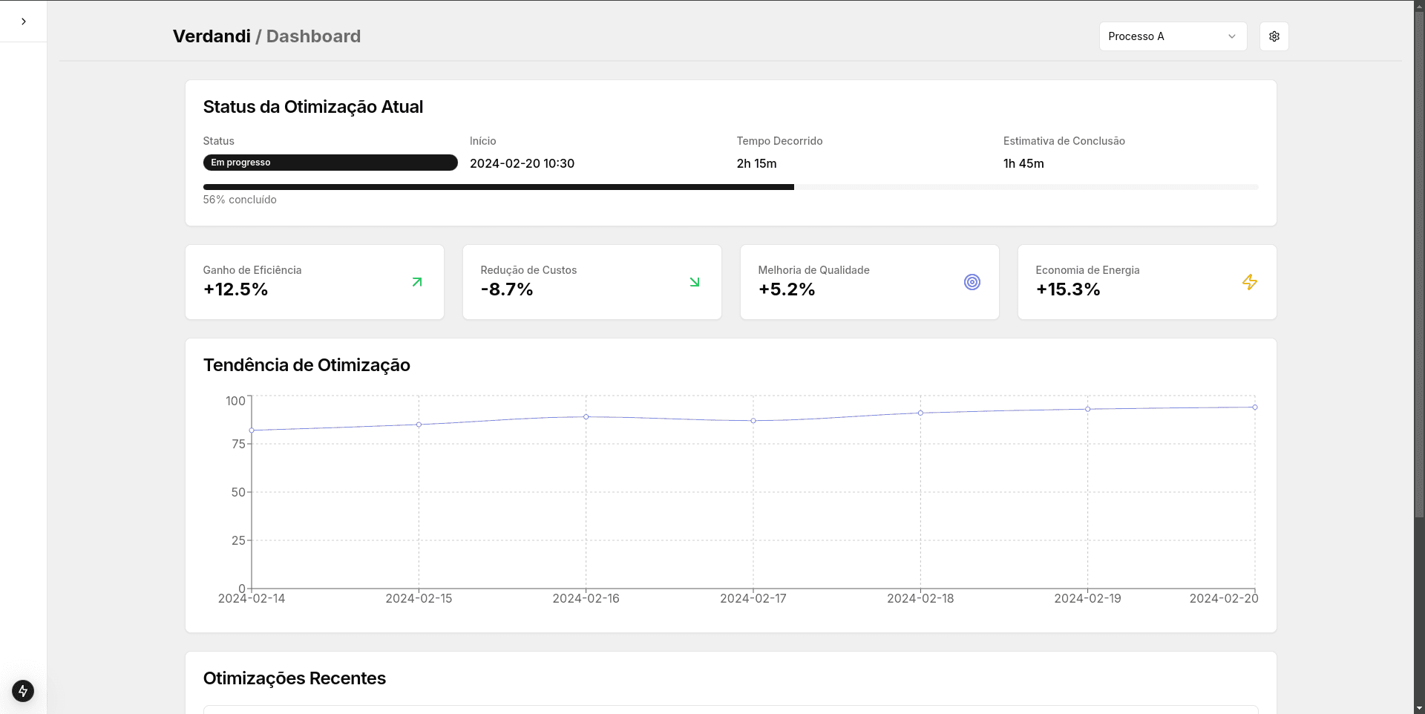This screenshot has height=714, width=1425.
Task: Click the Verdandi breadcrumb title
Action: coord(212,36)
